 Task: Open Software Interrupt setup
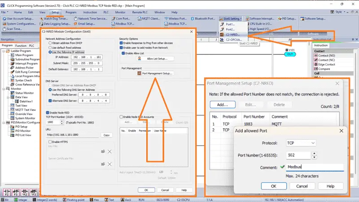click(260, 18)
